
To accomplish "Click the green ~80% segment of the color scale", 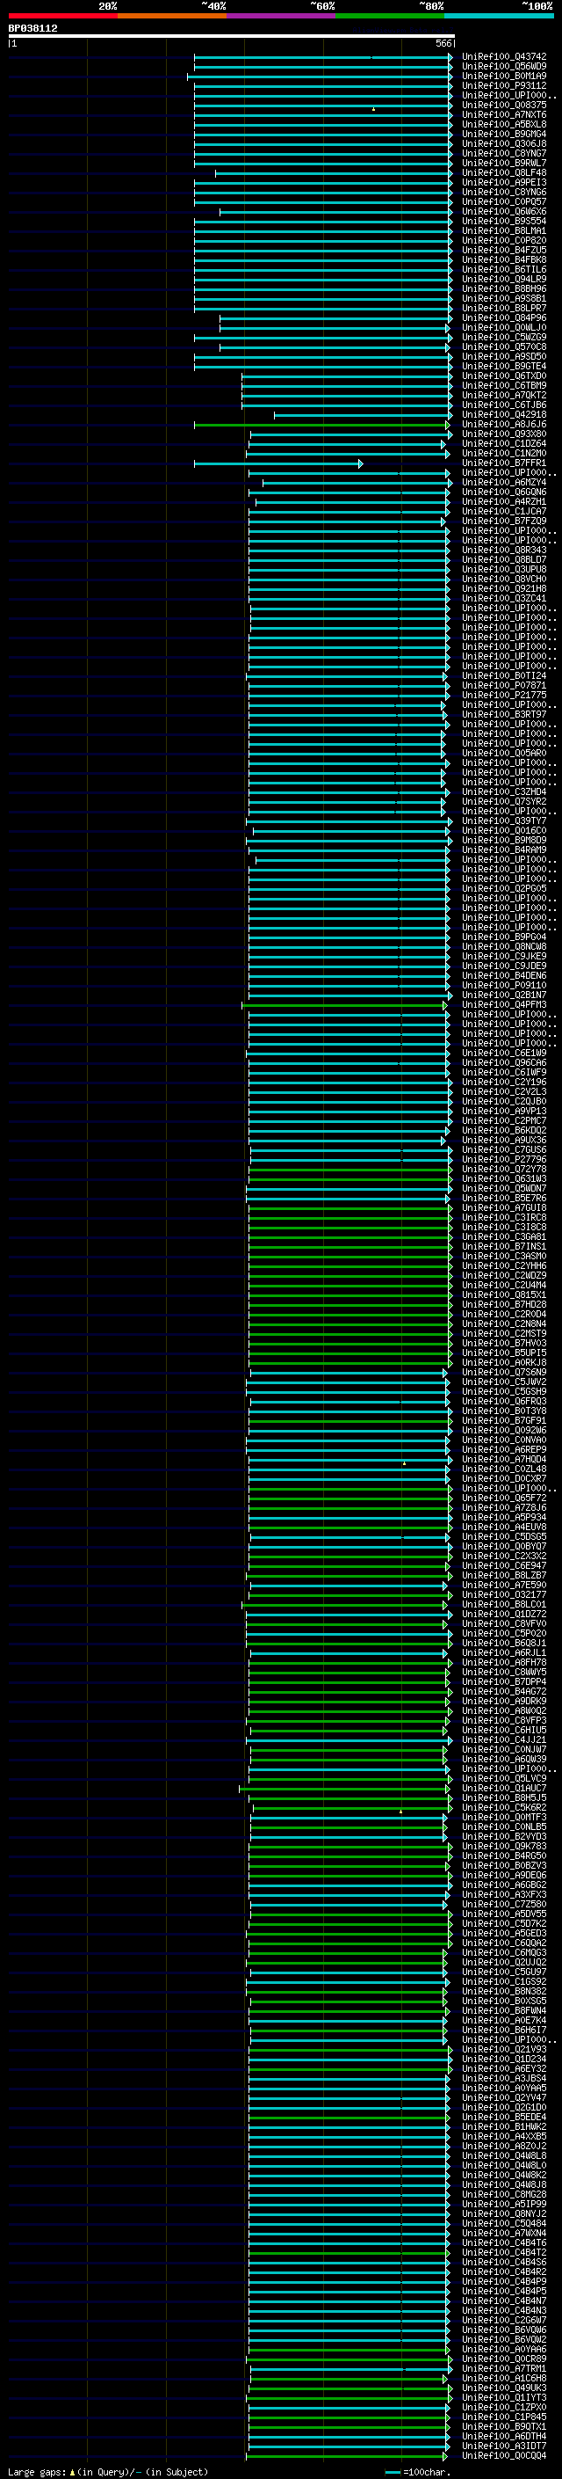I will point(390,16).
